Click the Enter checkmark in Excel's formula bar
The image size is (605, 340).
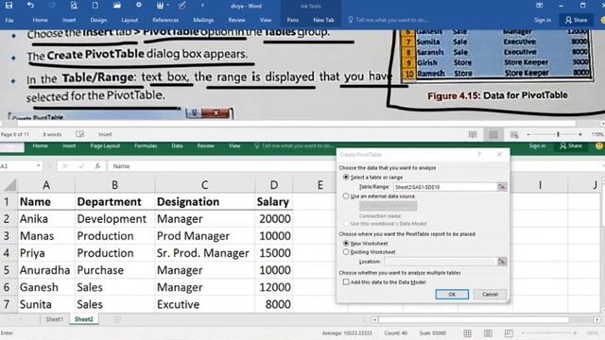click(81, 166)
